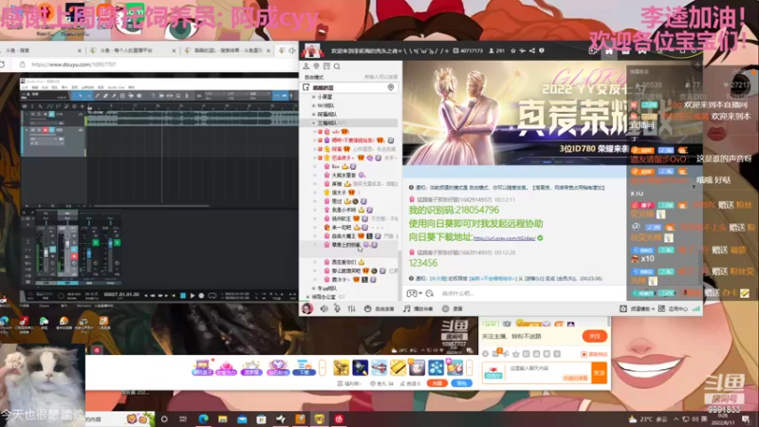Click the 发送 send button in Douyu chat
The width and height of the screenshot is (759, 427).
click(600, 373)
